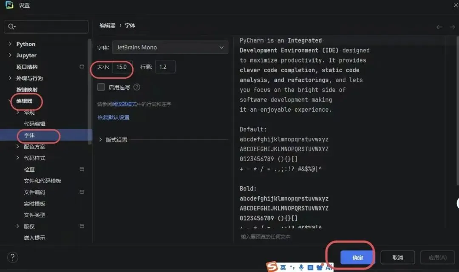Click the 'Default:' line in preview

tap(253, 129)
